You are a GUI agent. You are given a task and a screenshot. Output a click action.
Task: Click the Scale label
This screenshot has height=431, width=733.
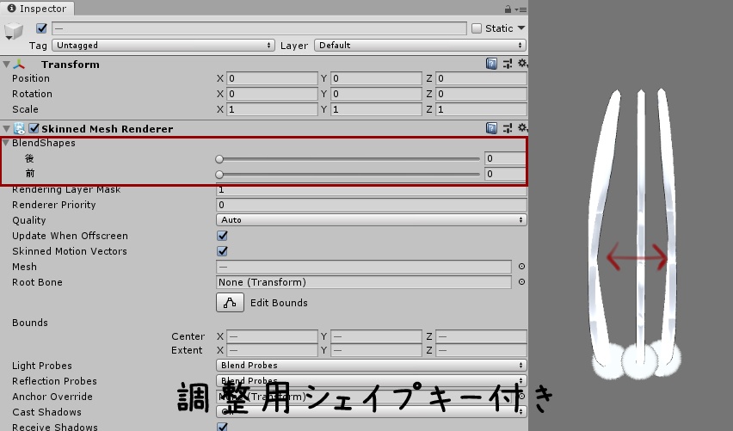[x=25, y=109]
